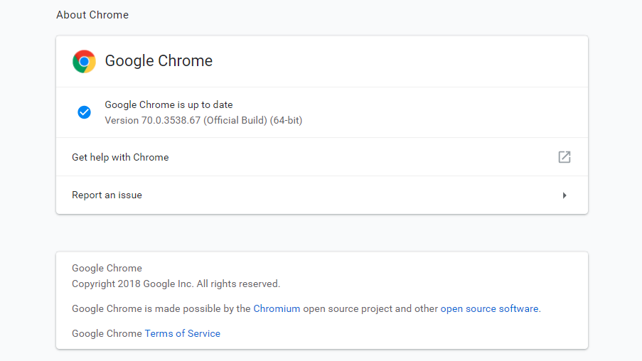This screenshot has height=361, width=642.
Task: Open external link icon for Chrome help
Action: [565, 157]
